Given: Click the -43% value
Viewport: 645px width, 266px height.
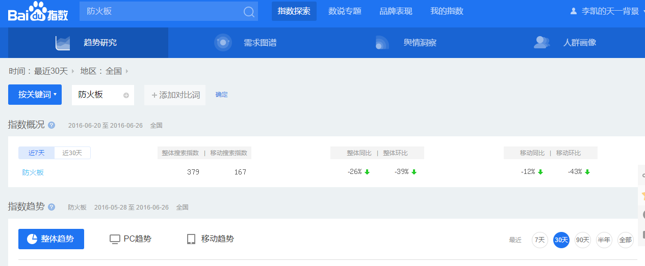Looking at the screenshot, I should (x=575, y=172).
